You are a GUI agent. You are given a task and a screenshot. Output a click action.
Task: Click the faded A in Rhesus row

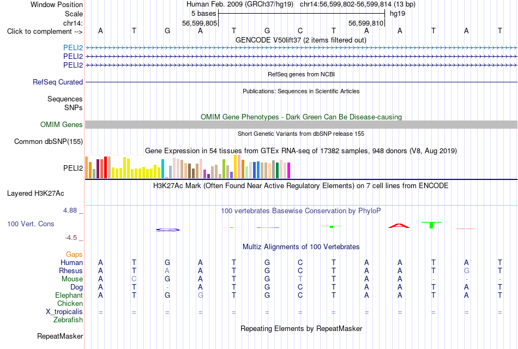[x=167, y=270]
